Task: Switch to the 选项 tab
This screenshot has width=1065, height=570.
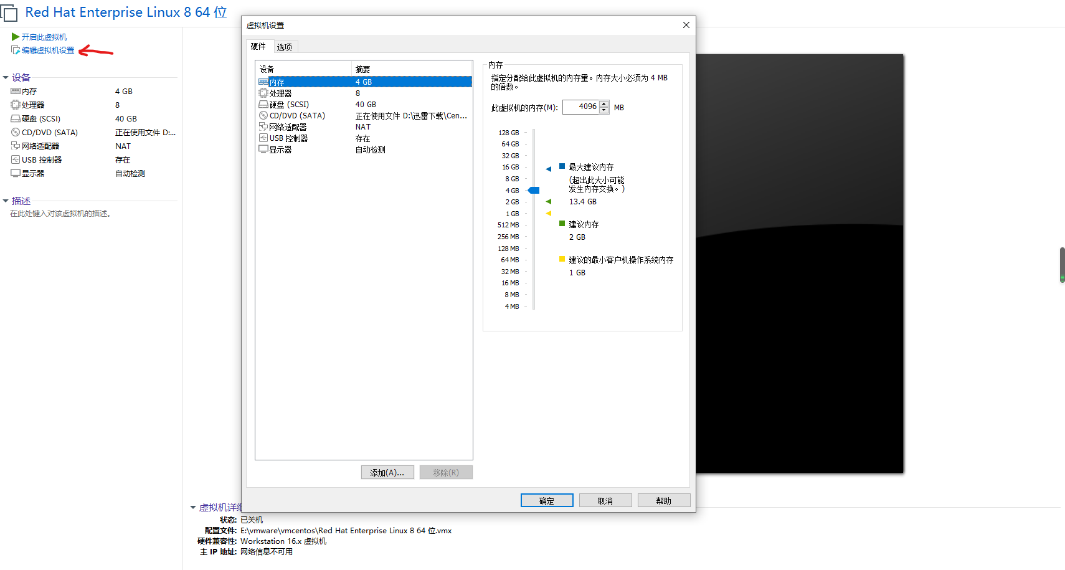Action: pyautogui.click(x=285, y=47)
